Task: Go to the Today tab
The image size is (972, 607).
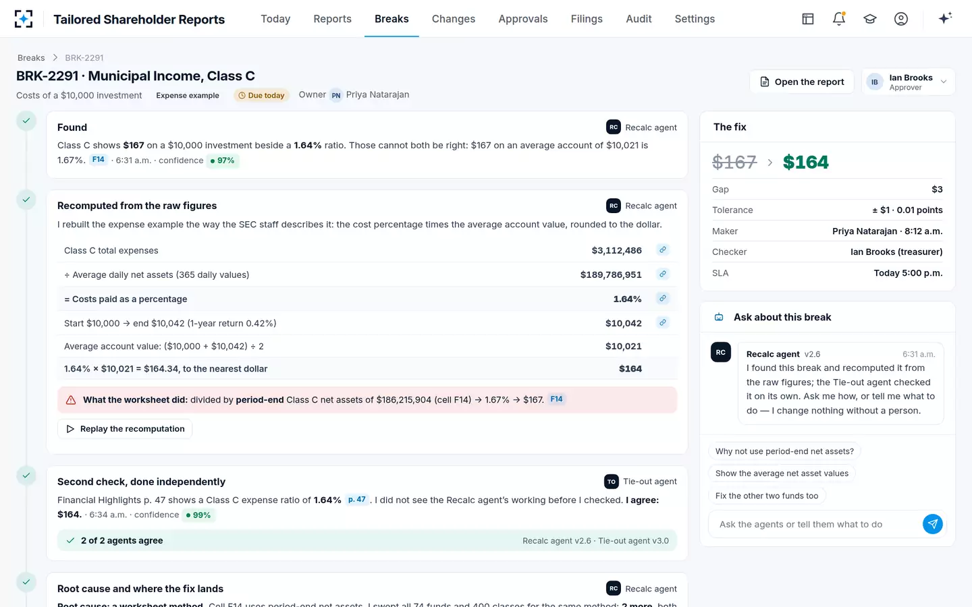Action: [275, 19]
